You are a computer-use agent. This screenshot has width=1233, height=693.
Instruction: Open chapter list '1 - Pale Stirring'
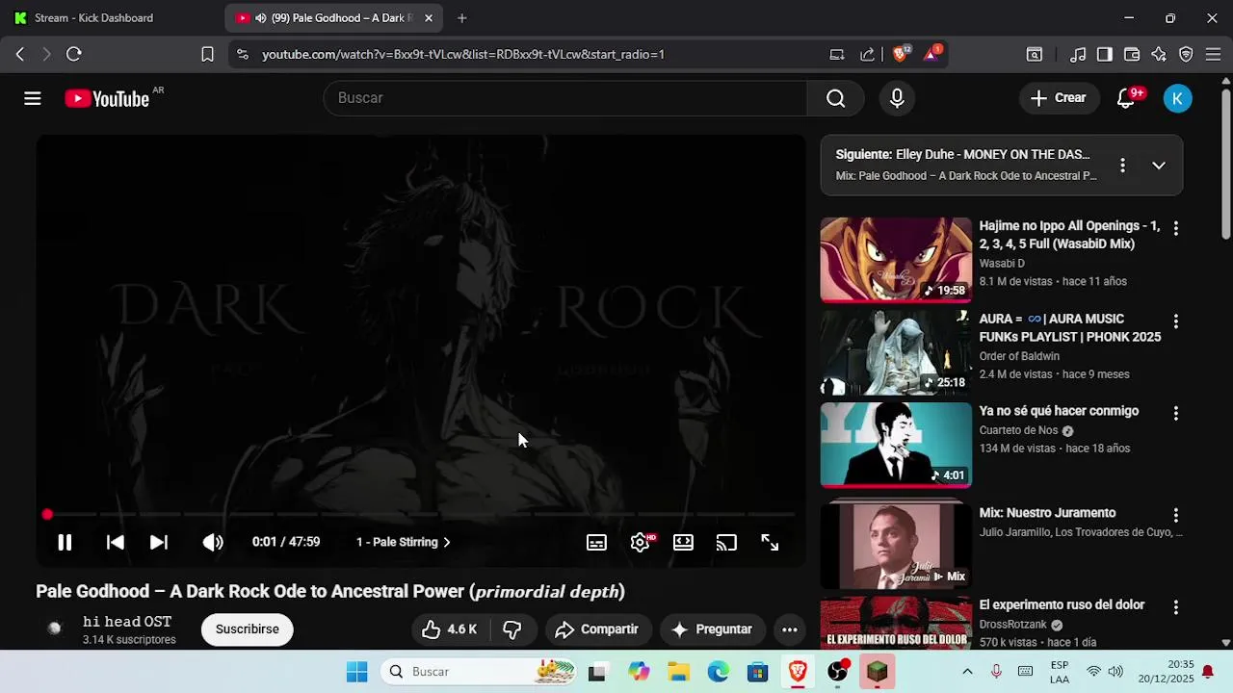point(404,542)
